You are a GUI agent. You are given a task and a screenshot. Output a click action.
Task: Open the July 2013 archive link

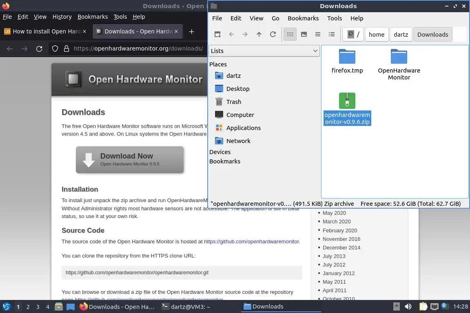[334, 256]
